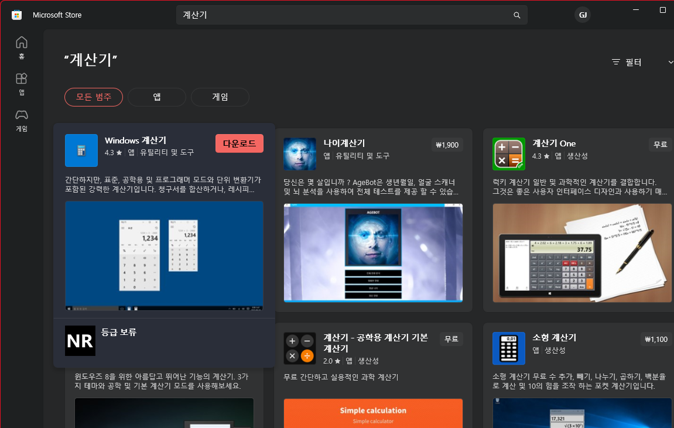Click the “계산기” search results heading
The width and height of the screenshot is (674, 428).
tap(91, 59)
